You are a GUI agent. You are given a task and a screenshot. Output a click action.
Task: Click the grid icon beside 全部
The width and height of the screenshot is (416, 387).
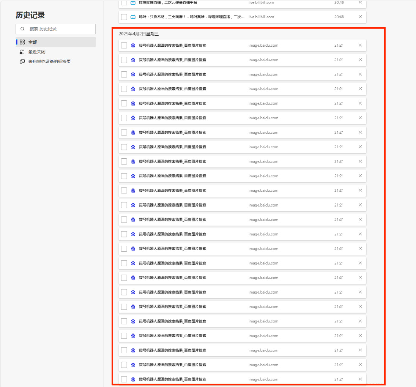point(22,42)
